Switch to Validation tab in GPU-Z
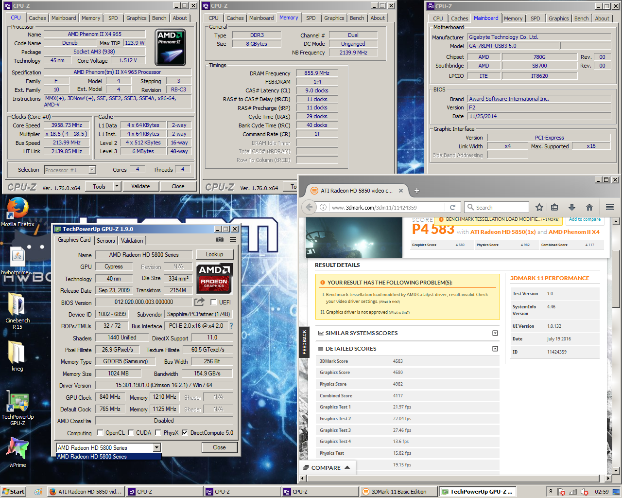Image resolution: width=622 pixels, height=498 pixels. click(x=132, y=240)
